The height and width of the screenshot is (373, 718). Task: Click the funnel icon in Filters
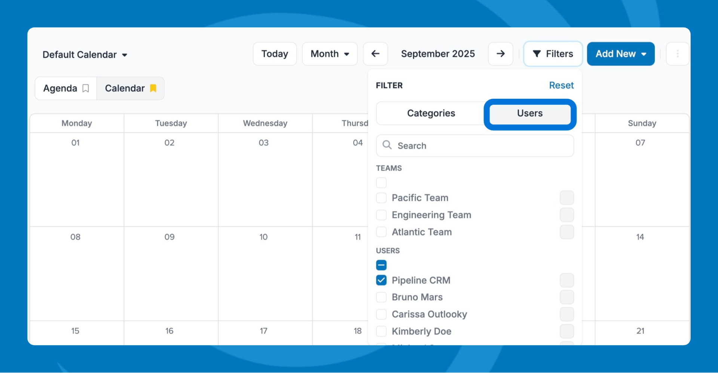pos(537,54)
